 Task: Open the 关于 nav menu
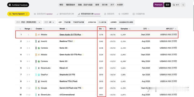[112, 5]
